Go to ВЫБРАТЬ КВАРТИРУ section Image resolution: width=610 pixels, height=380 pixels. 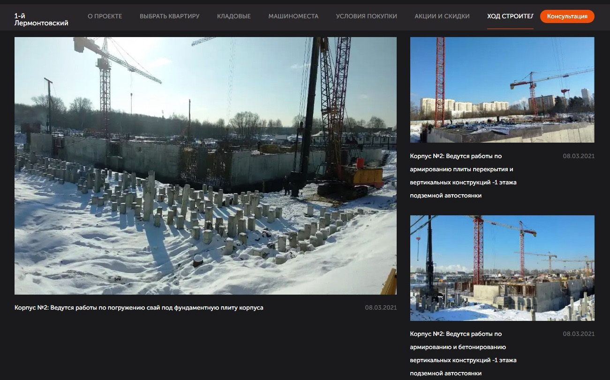point(170,16)
